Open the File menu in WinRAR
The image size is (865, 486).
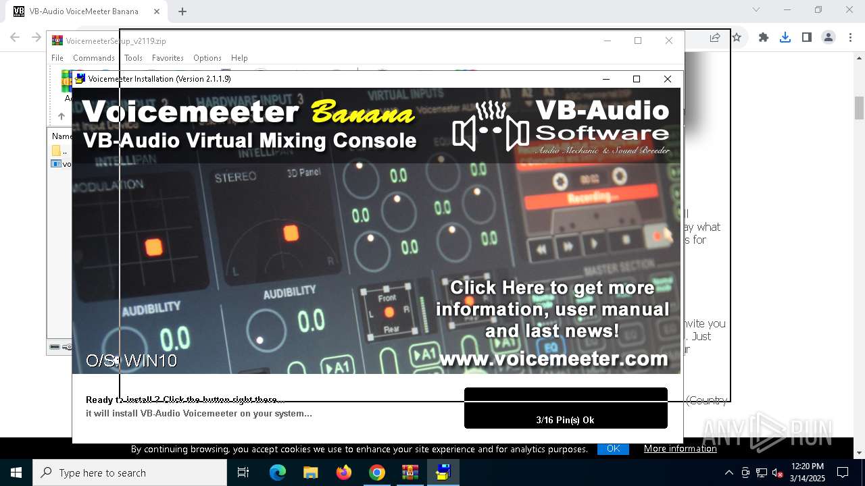click(57, 58)
